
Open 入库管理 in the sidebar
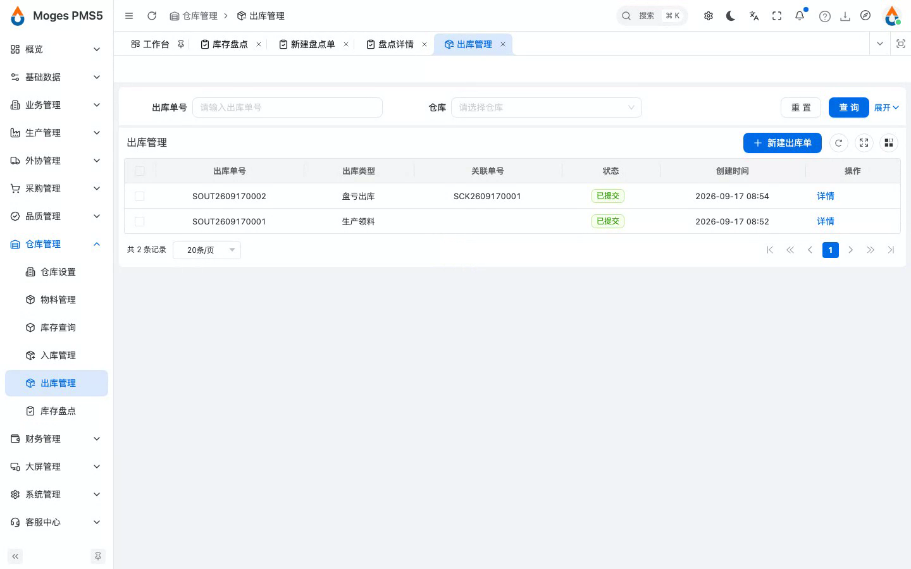click(56, 355)
